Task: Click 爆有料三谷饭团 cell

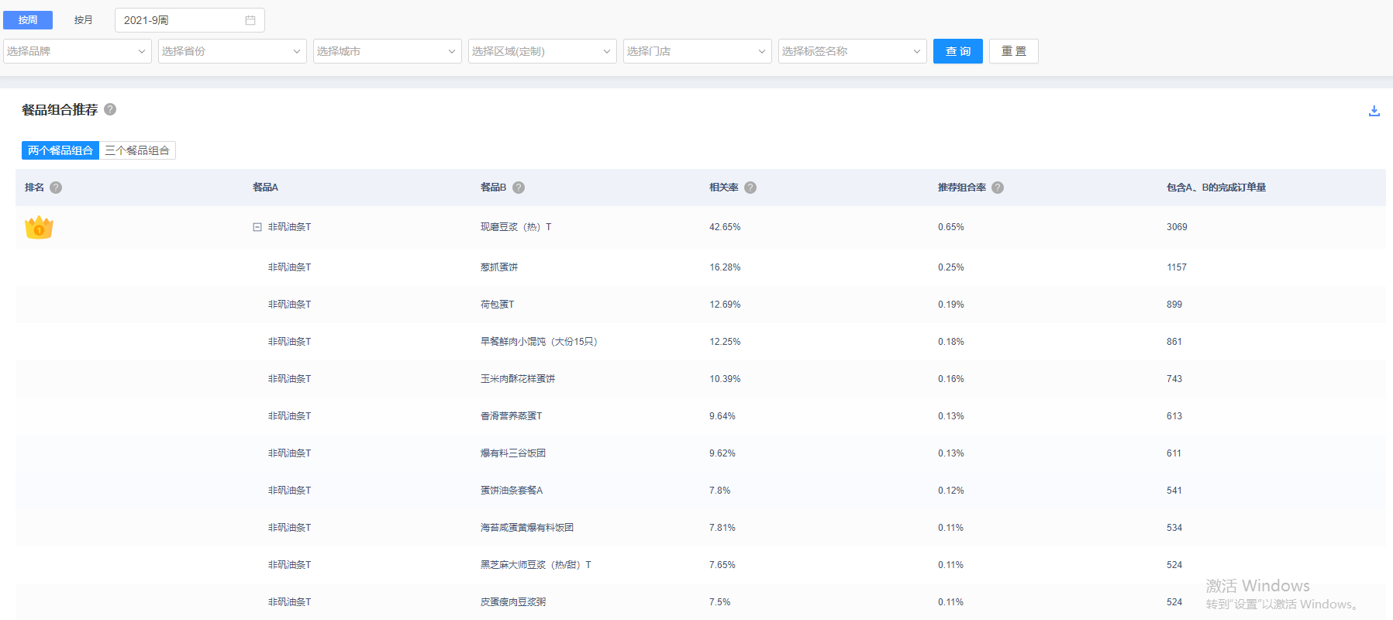Action: point(513,453)
